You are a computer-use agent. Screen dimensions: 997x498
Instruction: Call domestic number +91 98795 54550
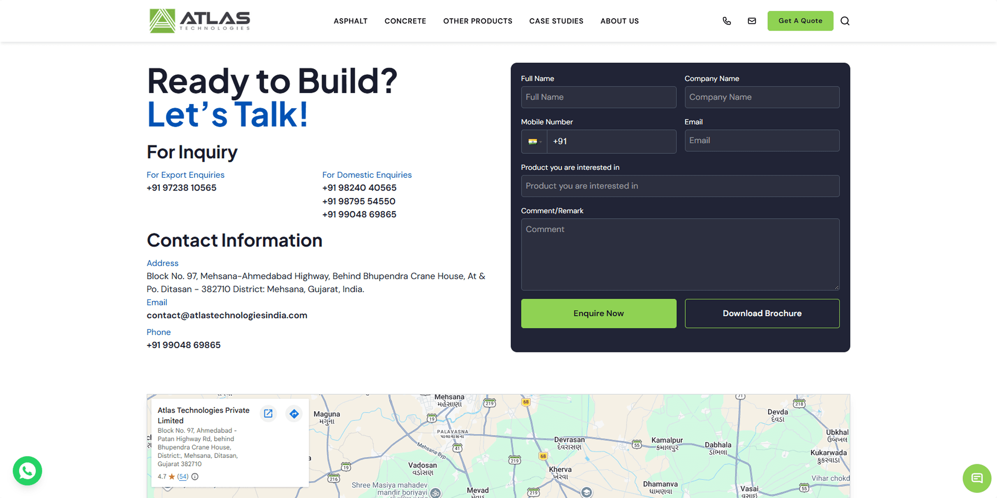359,201
